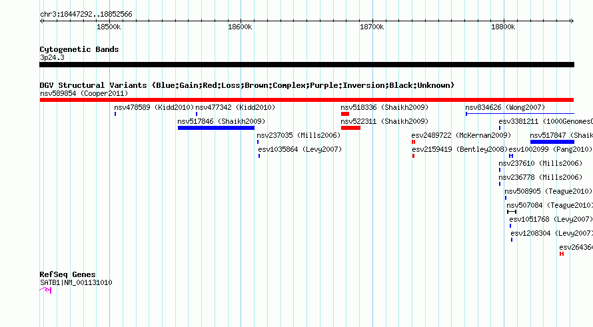The image size is (593, 327).
Task: Click the 18600k ruler label
Action: pyautogui.click(x=240, y=27)
